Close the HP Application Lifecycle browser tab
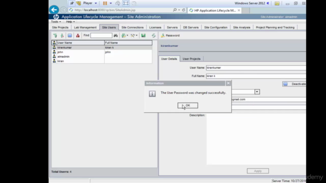The image size is (326, 183). [x=239, y=10]
